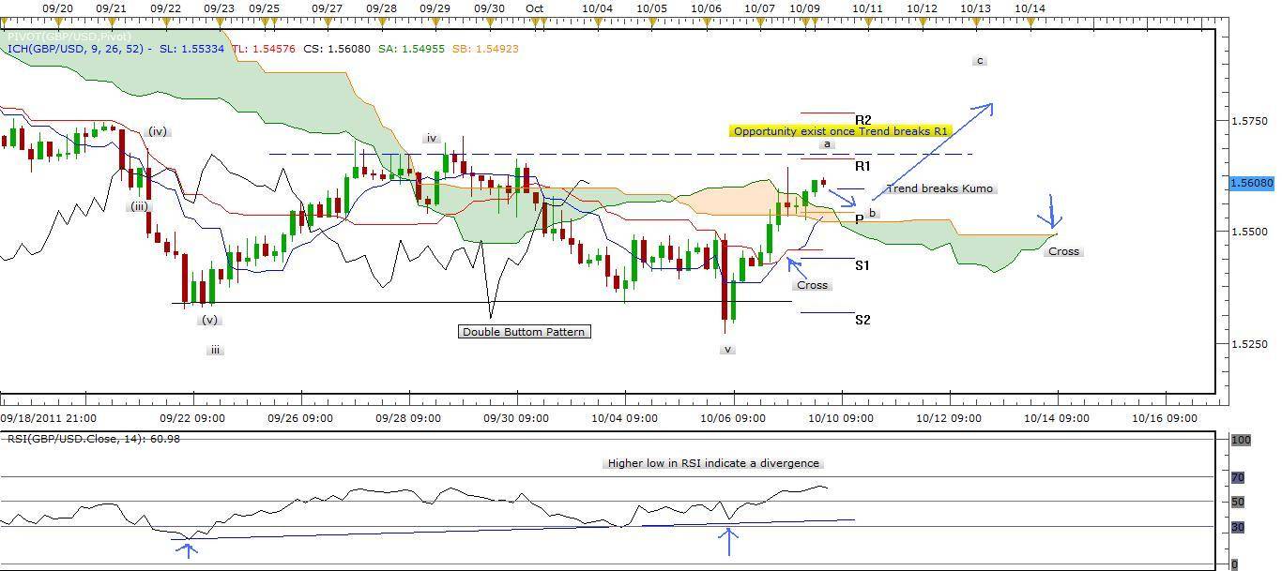The height and width of the screenshot is (571, 1282).
Task: Click the Higher low in RSI divergence annotation
Action: click(712, 462)
